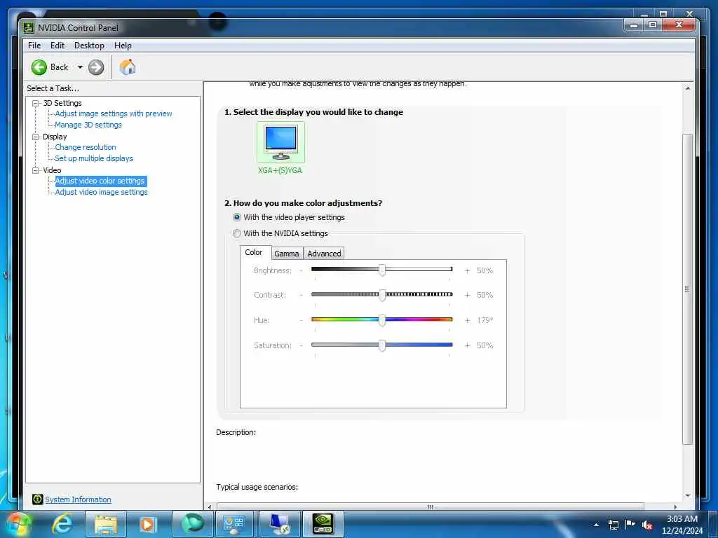Click the Brightness 50% value

point(485,271)
